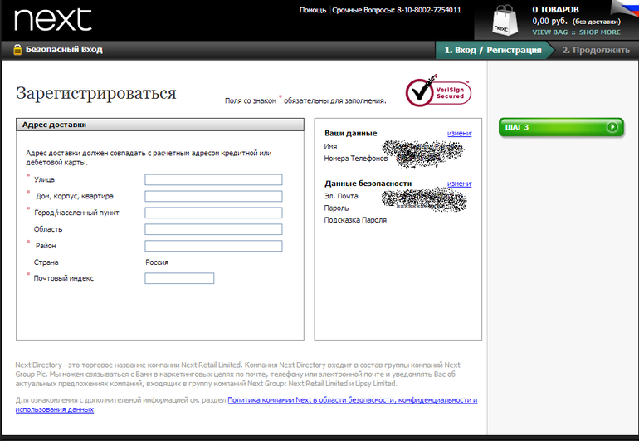Screen dimensions: 639x441
Task: Select the Продолжить step tab
Action: [596, 50]
